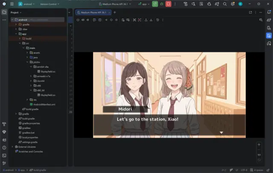Collapse the jniLibs folder
The image size is (273, 173).
(x=27, y=62)
